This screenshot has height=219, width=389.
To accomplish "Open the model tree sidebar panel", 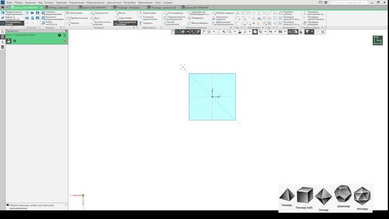I will point(2,32).
